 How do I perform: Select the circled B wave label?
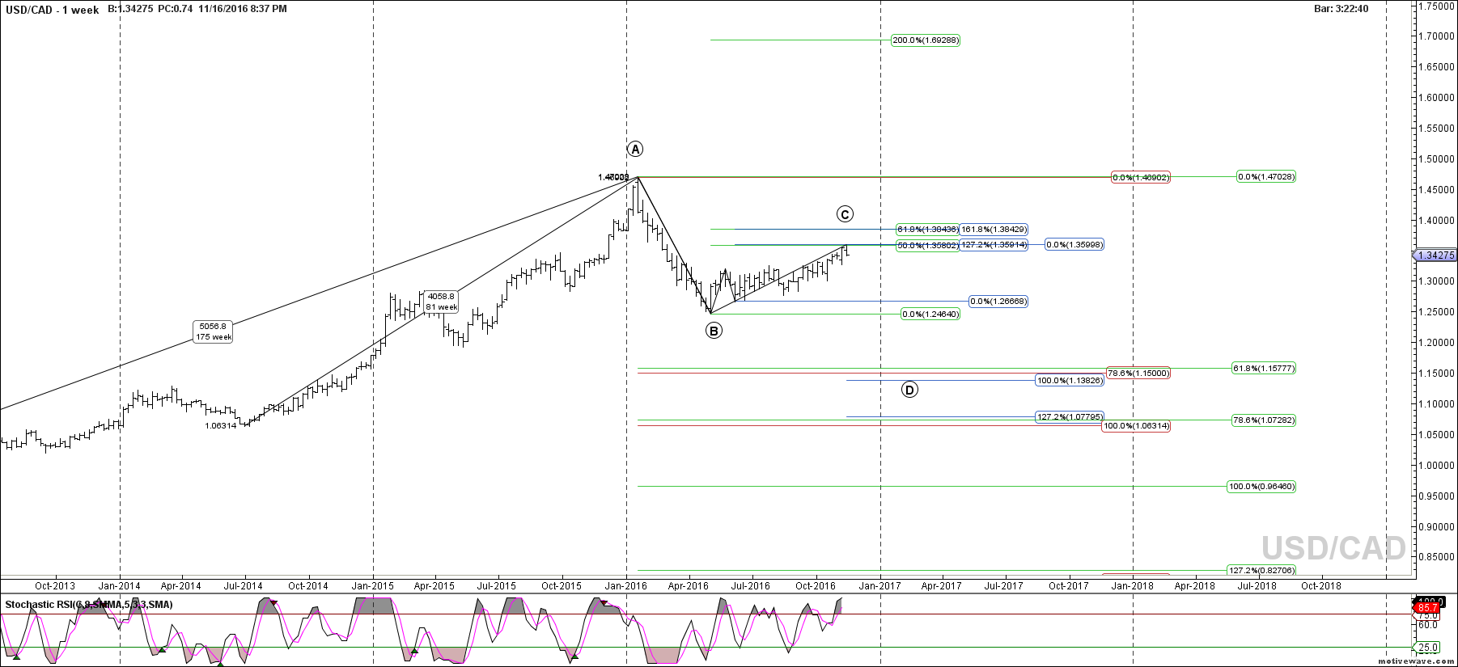[714, 330]
